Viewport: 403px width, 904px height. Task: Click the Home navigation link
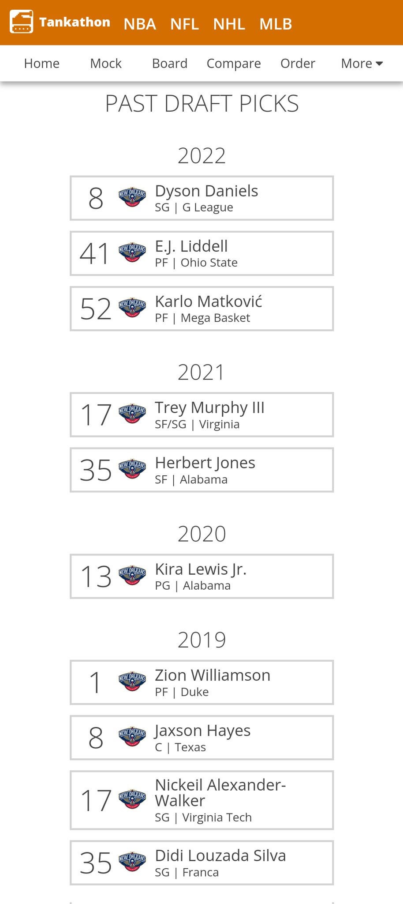coord(42,64)
